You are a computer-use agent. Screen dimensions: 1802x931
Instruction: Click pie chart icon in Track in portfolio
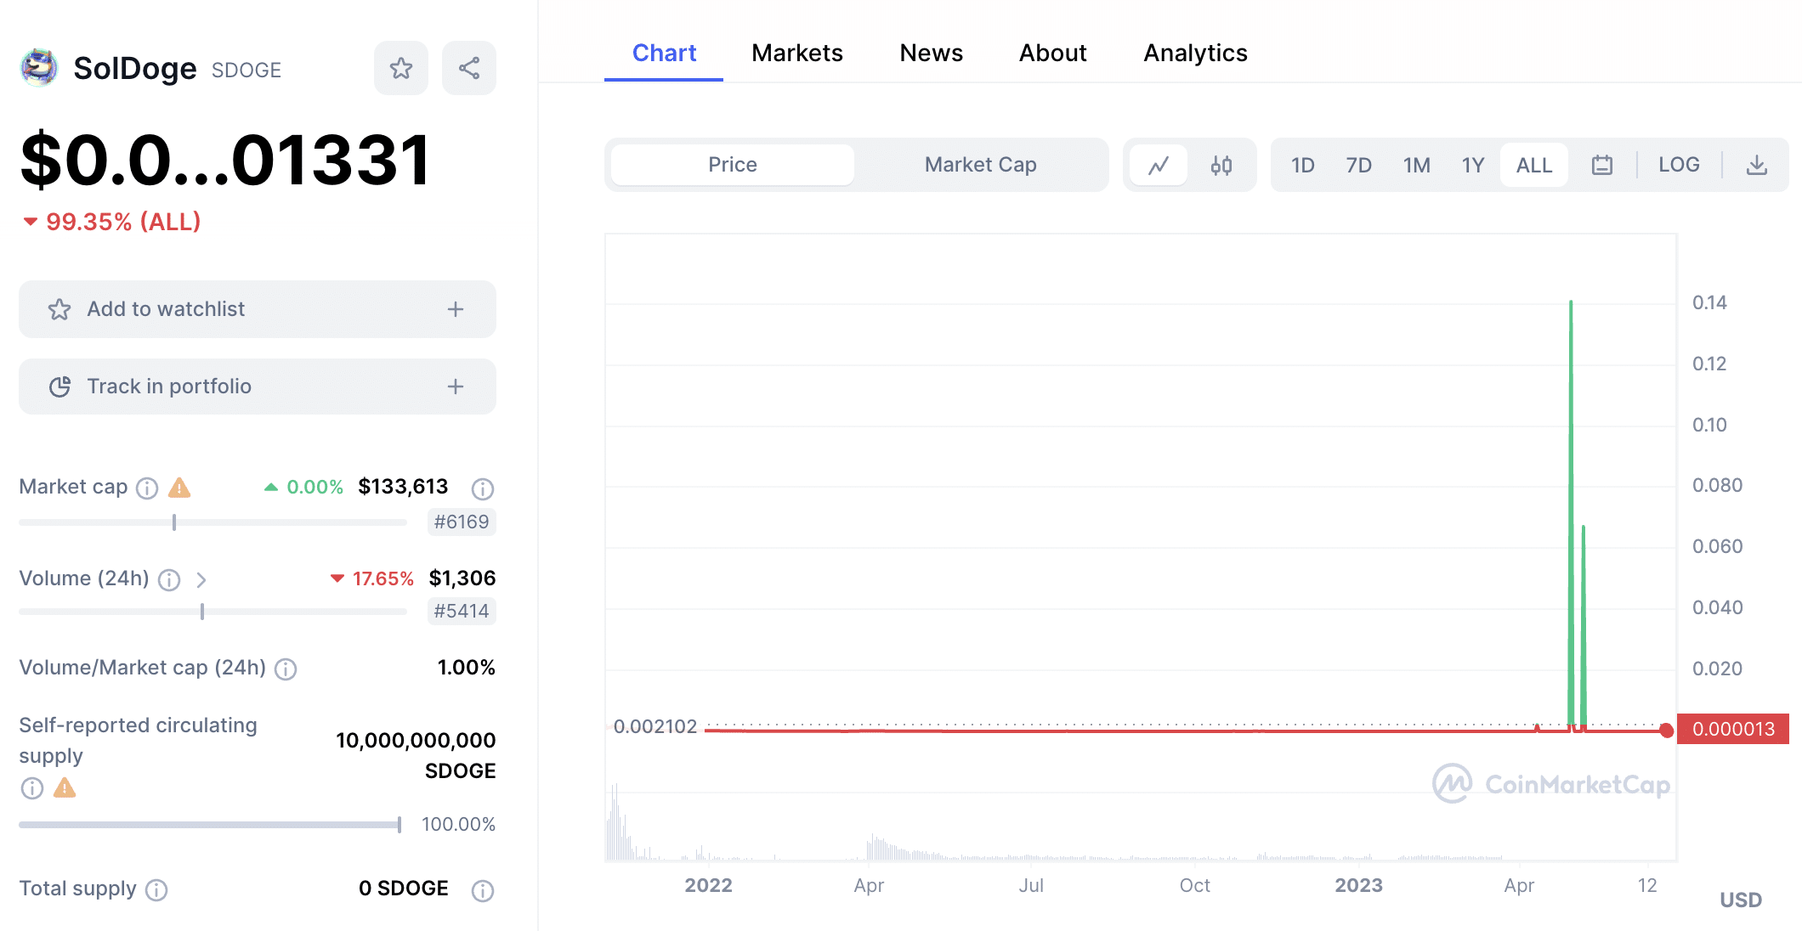click(59, 387)
